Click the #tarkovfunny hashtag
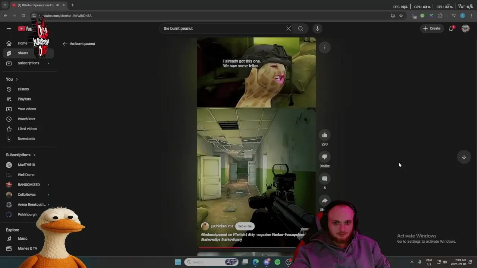 coord(231,240)
